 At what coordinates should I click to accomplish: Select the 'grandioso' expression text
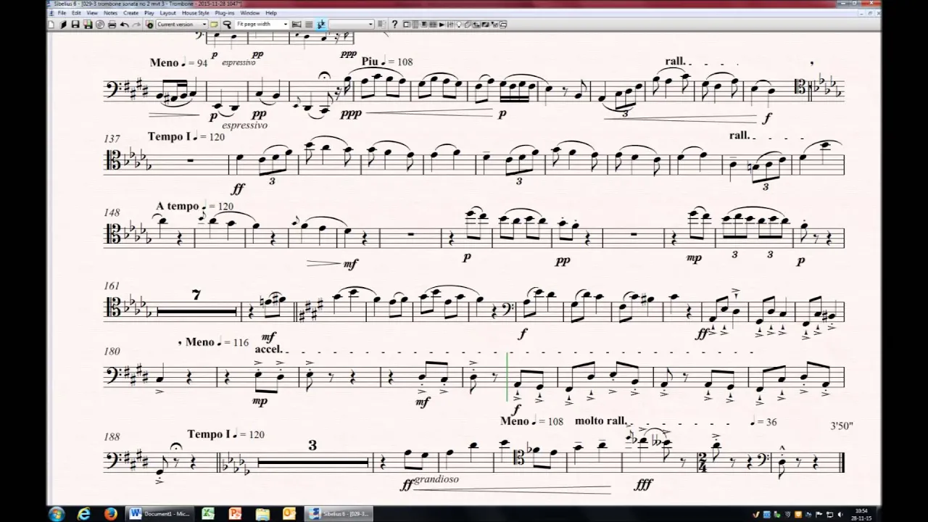click(x=436, y=479)
